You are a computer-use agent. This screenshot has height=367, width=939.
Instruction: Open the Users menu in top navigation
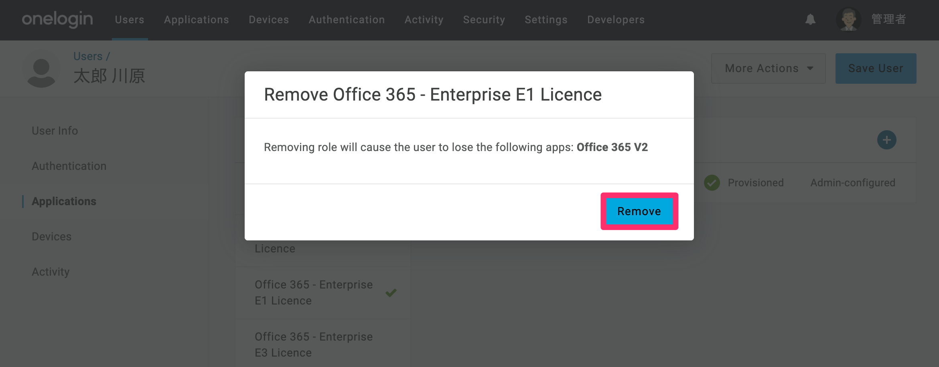point(130,20)
